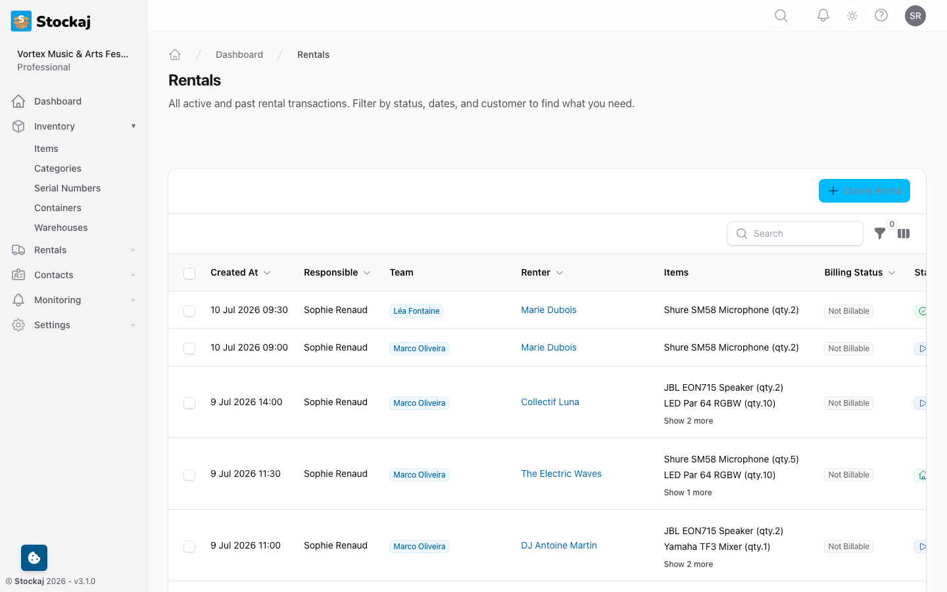Image resolution: width=947 pixels, height=592 pixels.
Task: Open the notifications bell icon
Action: (x=823, y=15)
